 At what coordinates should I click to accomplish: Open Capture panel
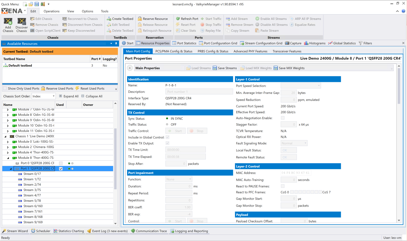coord(293,43)
